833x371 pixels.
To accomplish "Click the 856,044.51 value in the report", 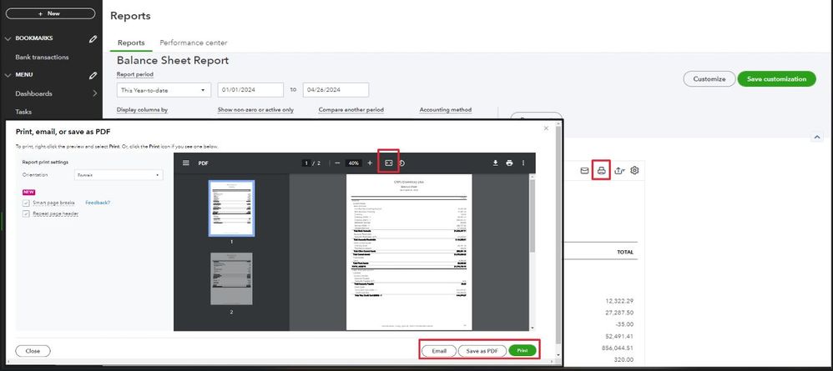I will [618, 348].
